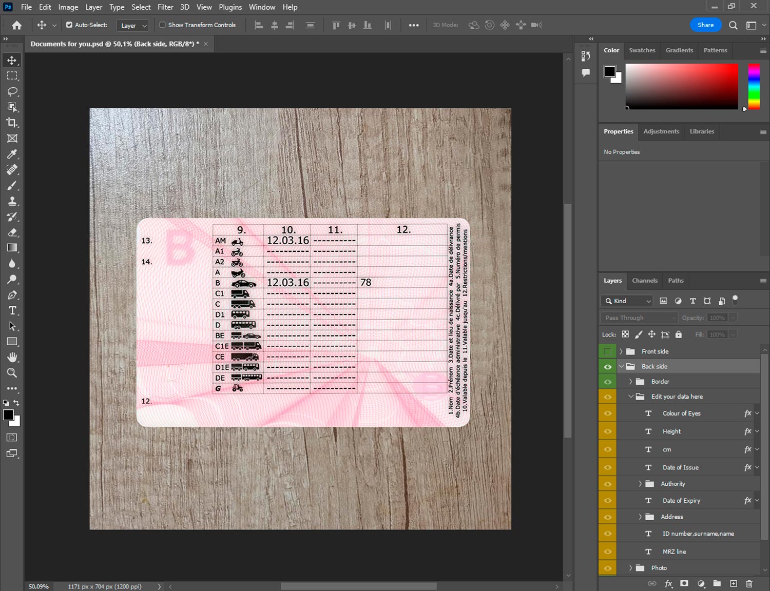Choose the Eraser tool

coord(12,232)
